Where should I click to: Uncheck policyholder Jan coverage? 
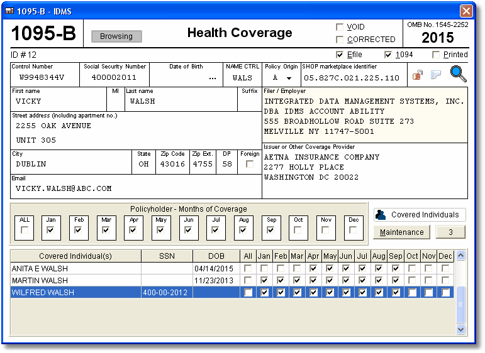50,230
